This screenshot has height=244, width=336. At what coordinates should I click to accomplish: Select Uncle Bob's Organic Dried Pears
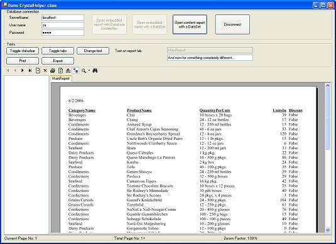154,139
